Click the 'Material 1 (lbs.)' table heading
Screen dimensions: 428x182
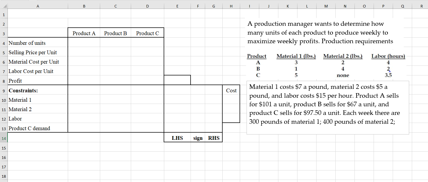point(296,56)
